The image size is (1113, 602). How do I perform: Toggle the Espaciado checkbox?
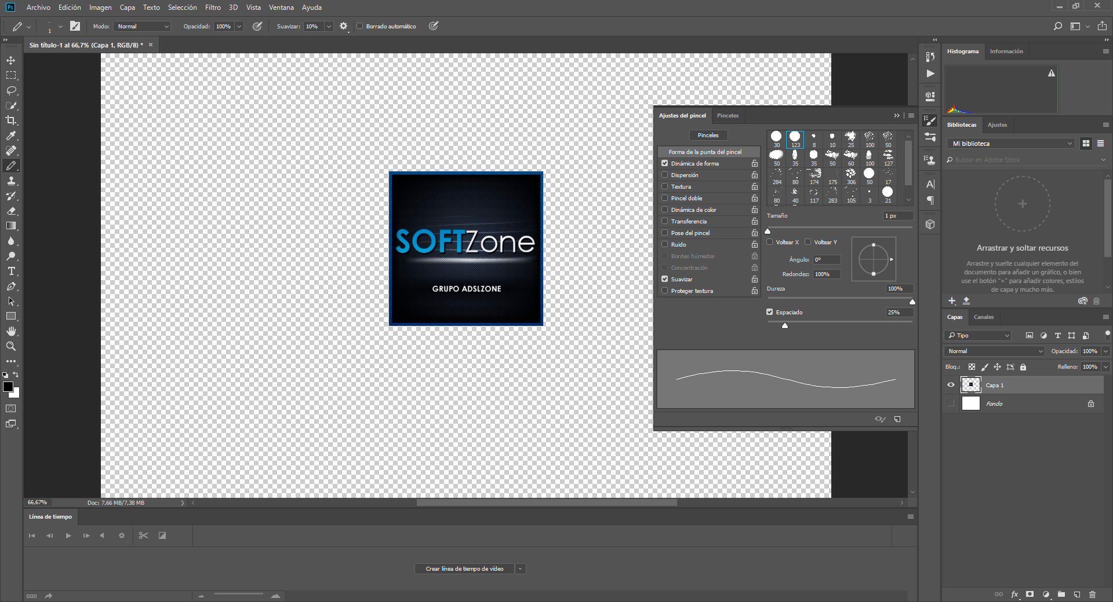[x=770, y=312]
